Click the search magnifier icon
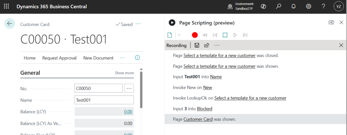The height and width of the screenshot is (135, 347). tap(279, 6)
